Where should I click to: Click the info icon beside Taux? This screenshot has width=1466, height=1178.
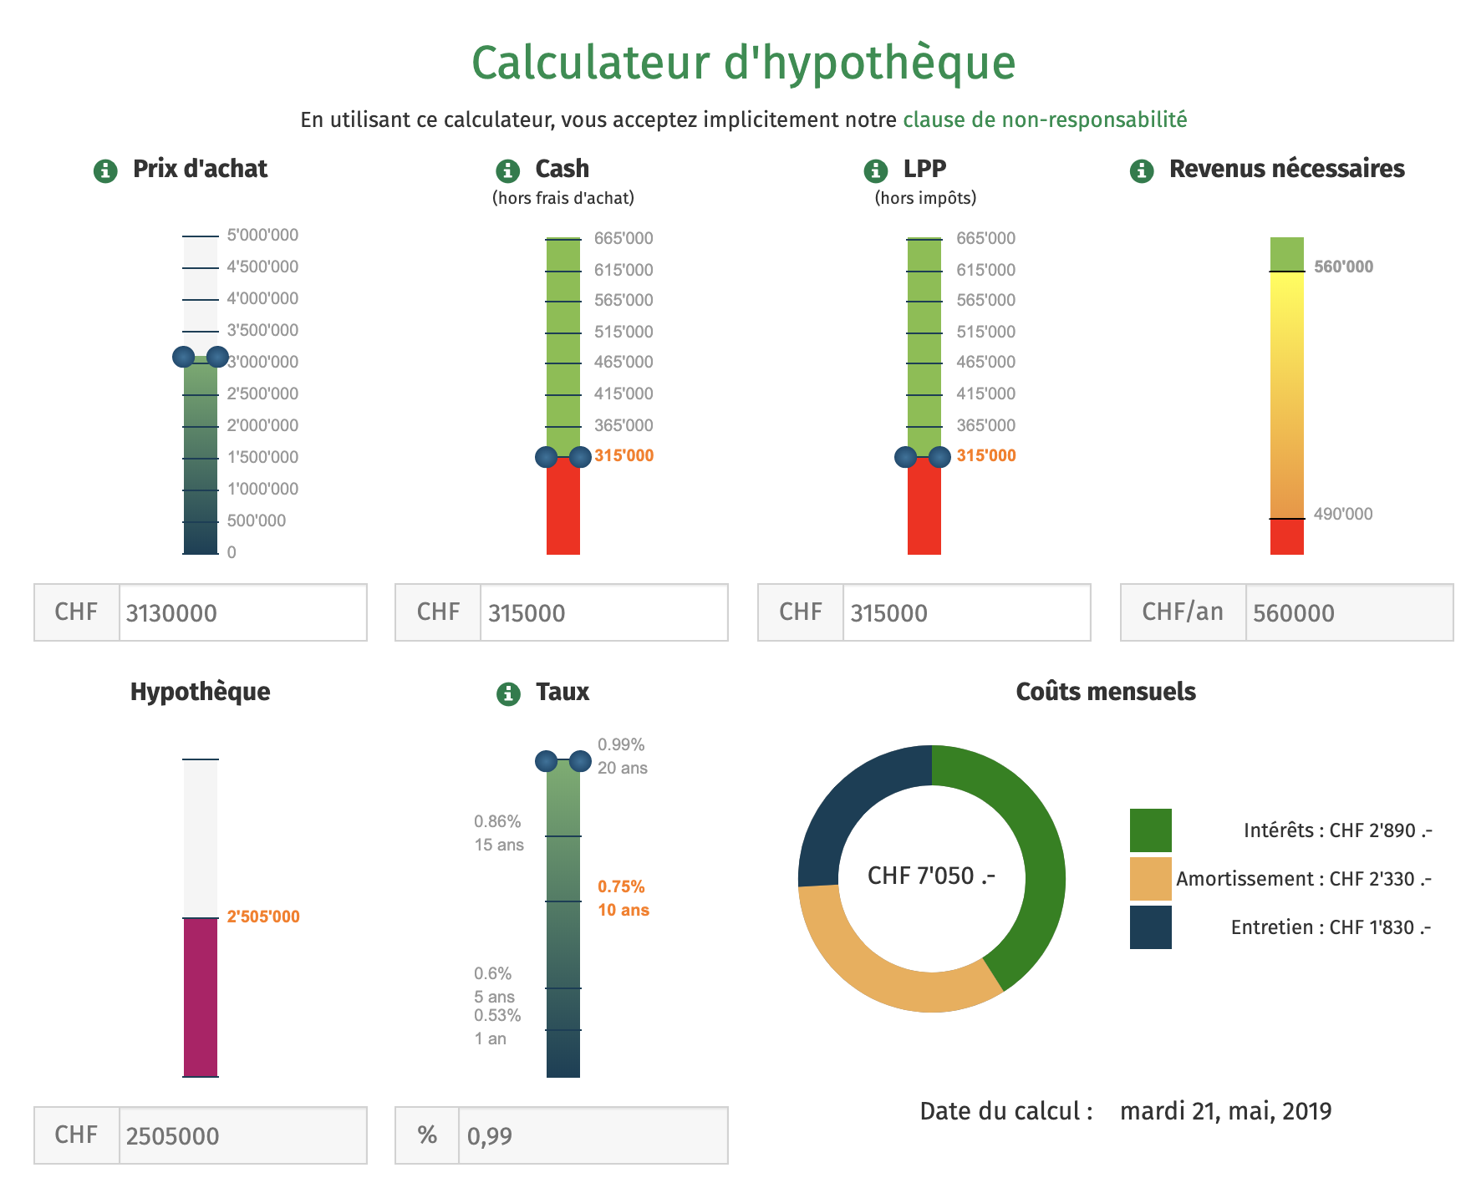[508, 694]
